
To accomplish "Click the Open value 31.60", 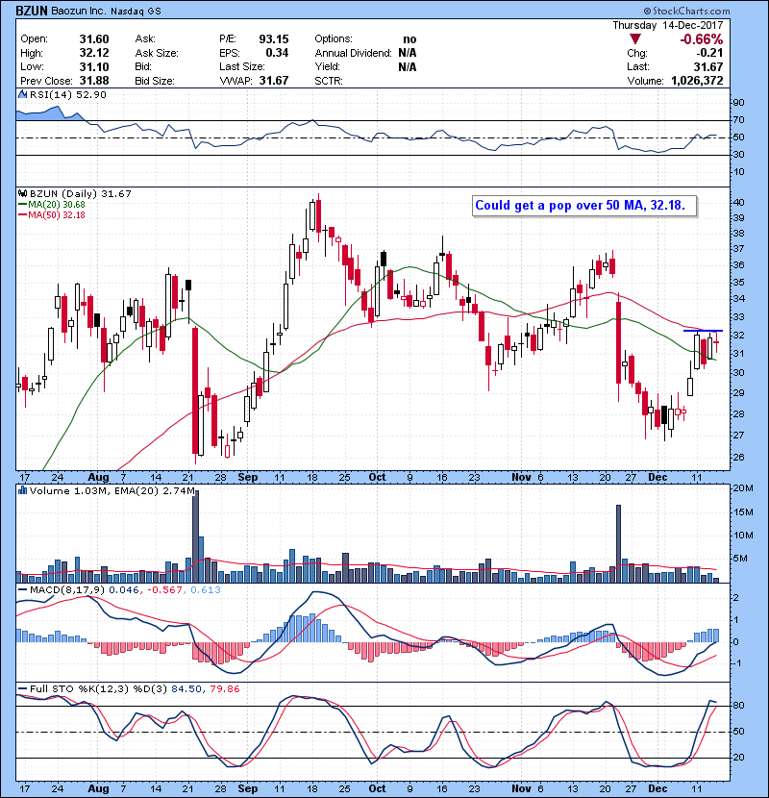I will click(94, 39).
